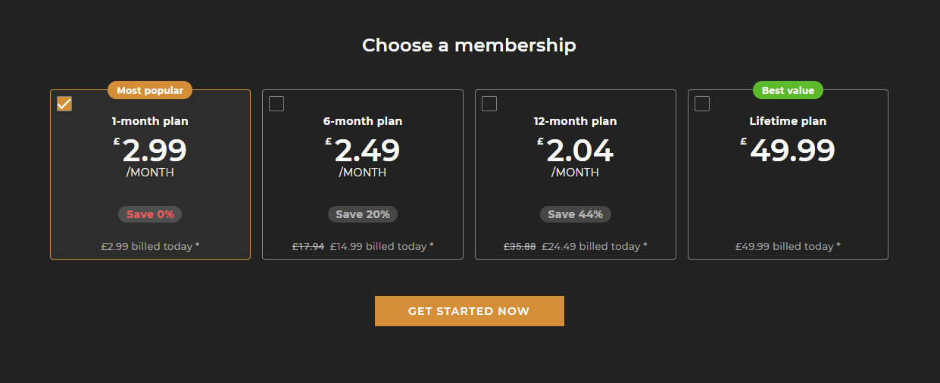Screen dimensions: 940x383
Task: Click the Best value badge
Action: [x=788, y=90]
